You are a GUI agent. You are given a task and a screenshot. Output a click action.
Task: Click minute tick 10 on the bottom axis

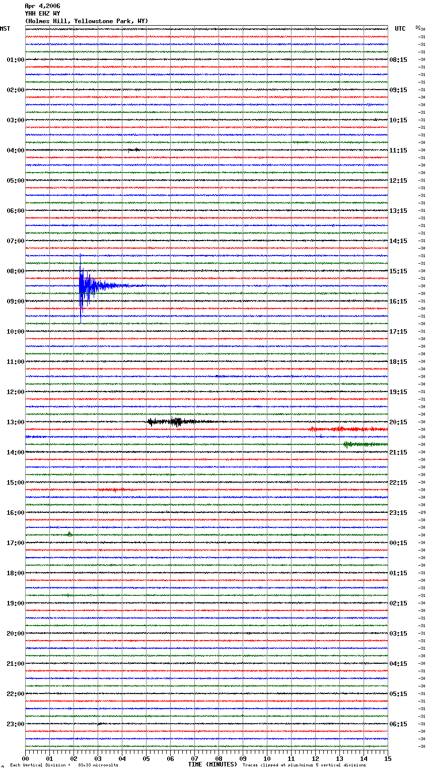tap(267, 758)
